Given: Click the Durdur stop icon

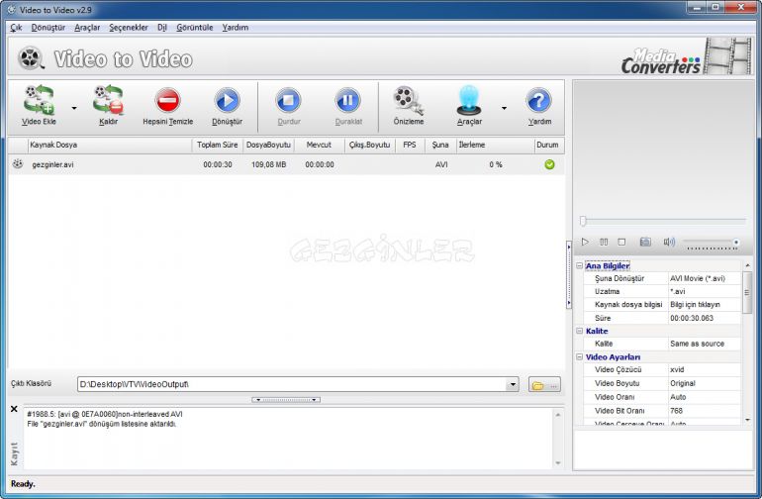Looking at the screenshot, I should pos(289,100).
